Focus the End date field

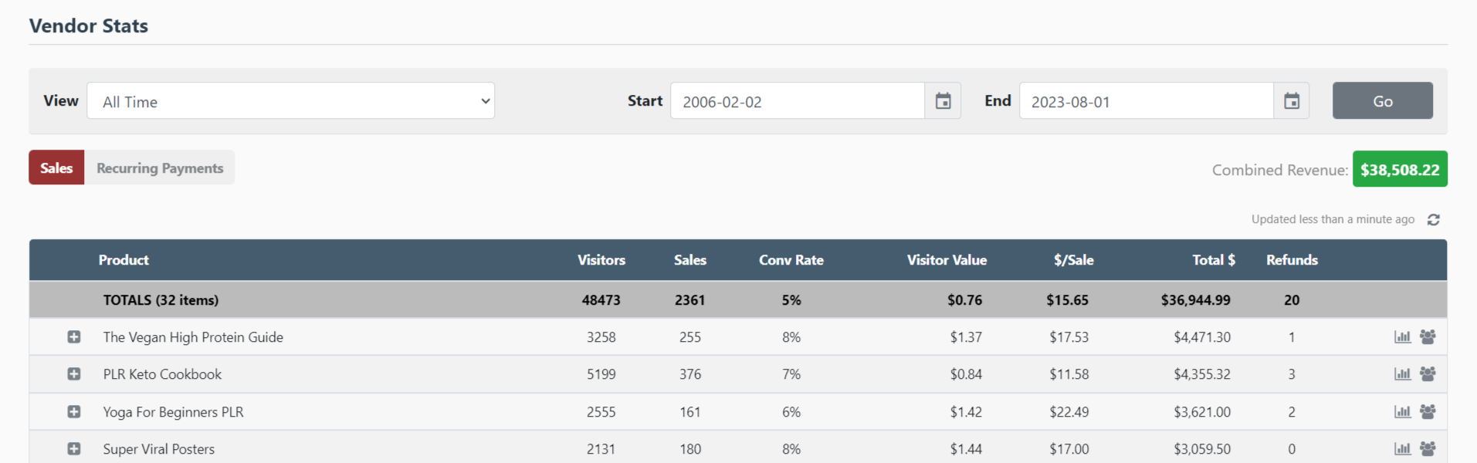tap(1147, 101)
